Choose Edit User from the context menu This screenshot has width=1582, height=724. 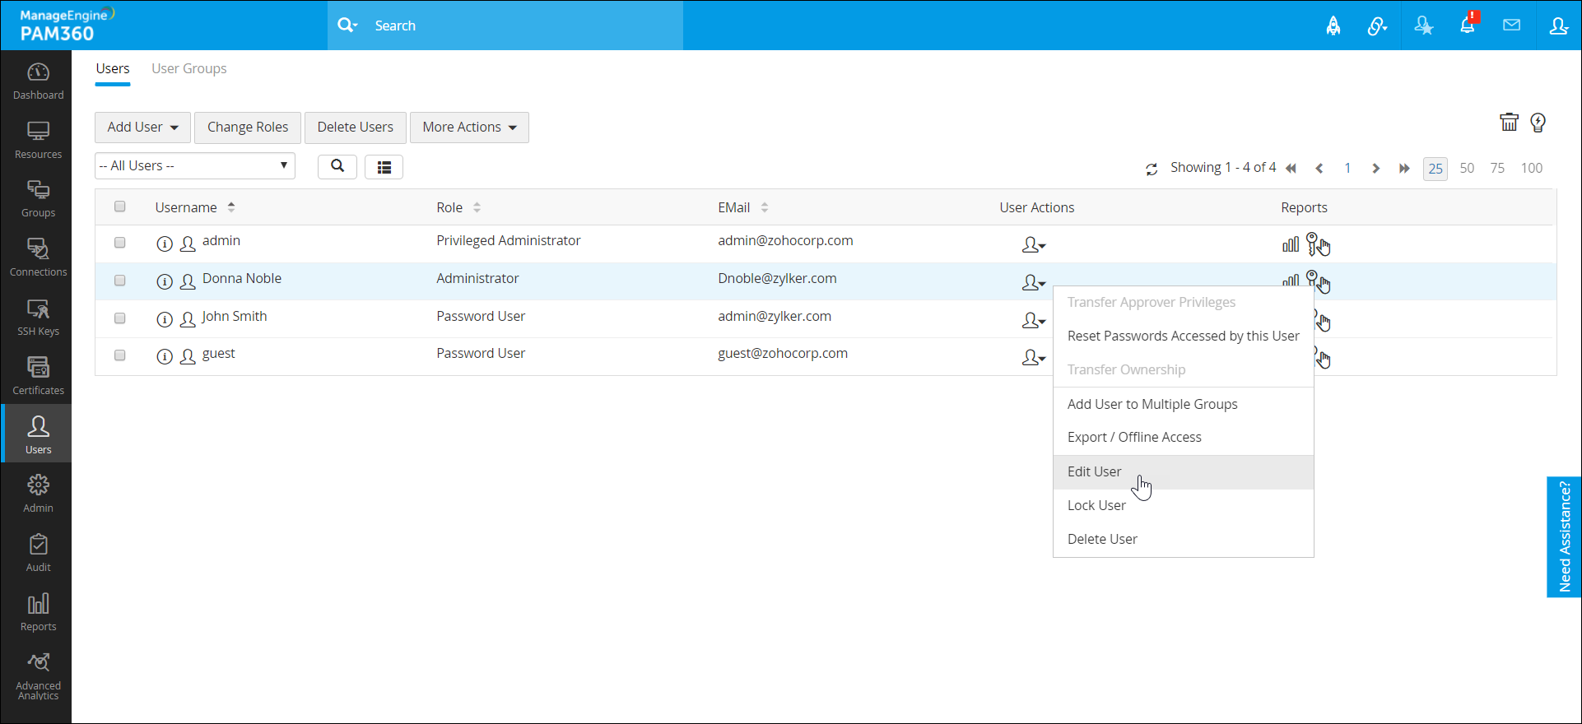pos(1094,471)
